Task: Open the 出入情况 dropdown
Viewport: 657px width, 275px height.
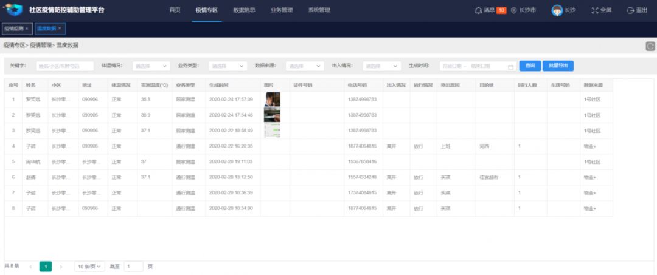Action: pos(381,66)
